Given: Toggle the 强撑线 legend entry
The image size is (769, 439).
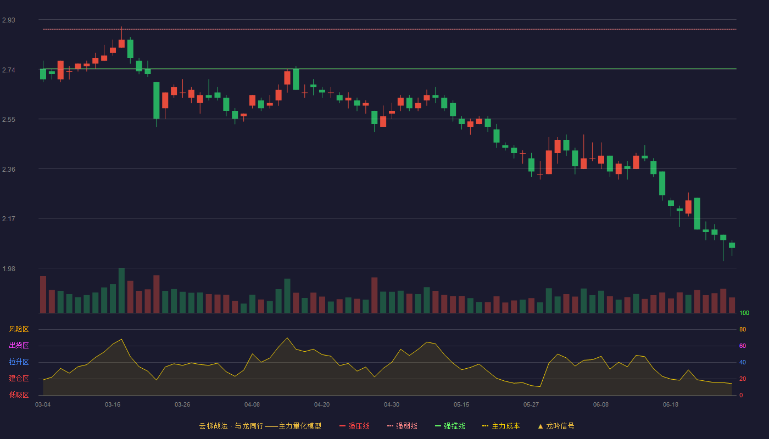Looking at the screenshot, I should 450,426.
